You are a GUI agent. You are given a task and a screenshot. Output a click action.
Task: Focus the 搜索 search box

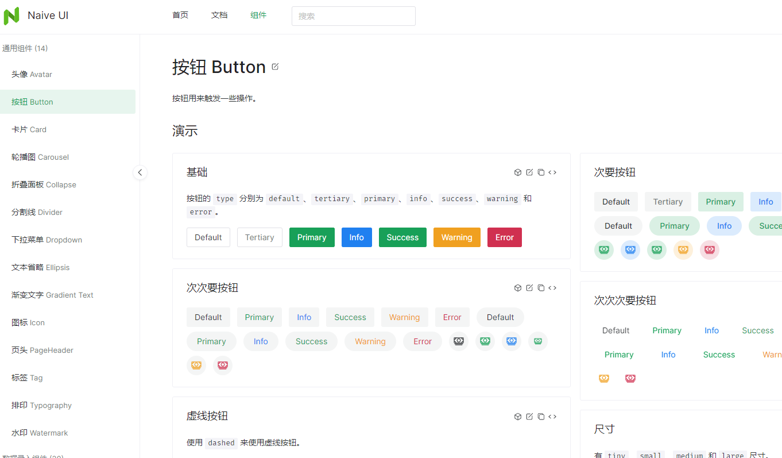coord(353,16)
